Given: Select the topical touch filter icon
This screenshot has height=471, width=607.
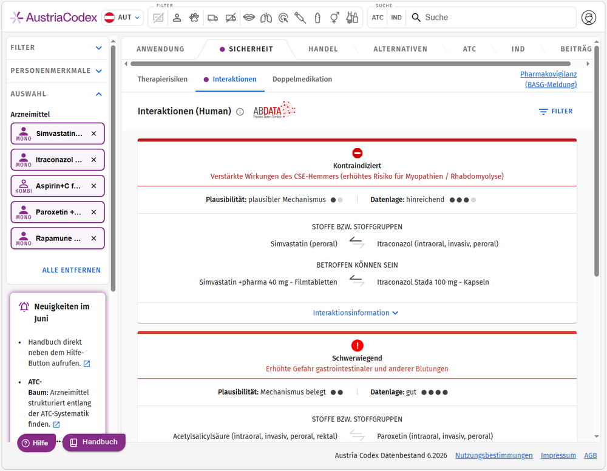Looking at the screenshot, I should 283,18.
